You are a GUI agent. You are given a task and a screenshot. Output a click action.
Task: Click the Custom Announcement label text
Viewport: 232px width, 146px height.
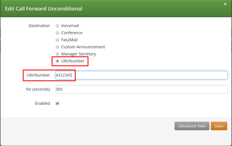[83, 47]
